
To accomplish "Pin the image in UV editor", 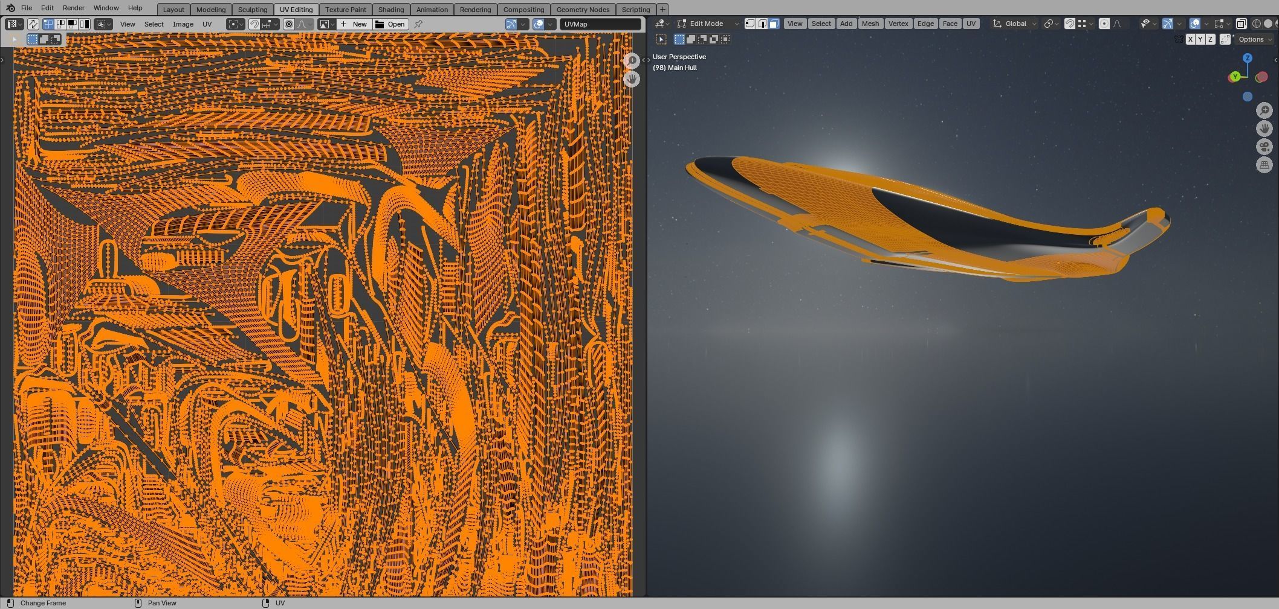I will [x=418, y=24].
